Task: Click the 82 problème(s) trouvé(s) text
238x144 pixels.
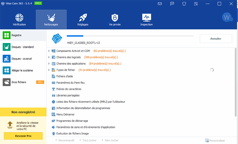Action: 109,51
